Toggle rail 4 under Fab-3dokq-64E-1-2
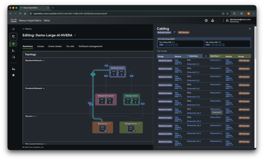 (216, 45)
